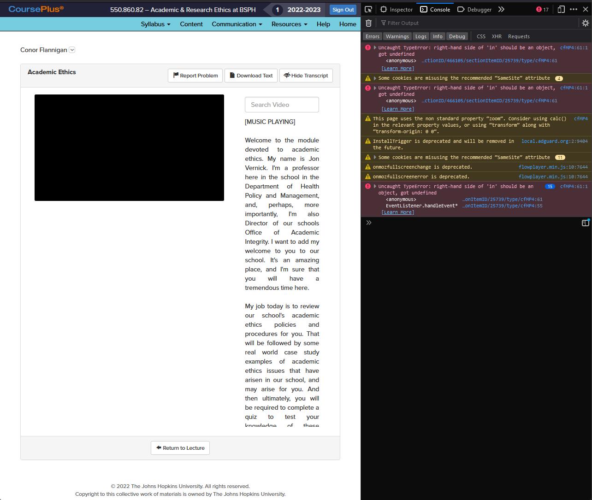Toggle responsive design mode icon
The width and height of the screenshot is (592, 500).
561,9
